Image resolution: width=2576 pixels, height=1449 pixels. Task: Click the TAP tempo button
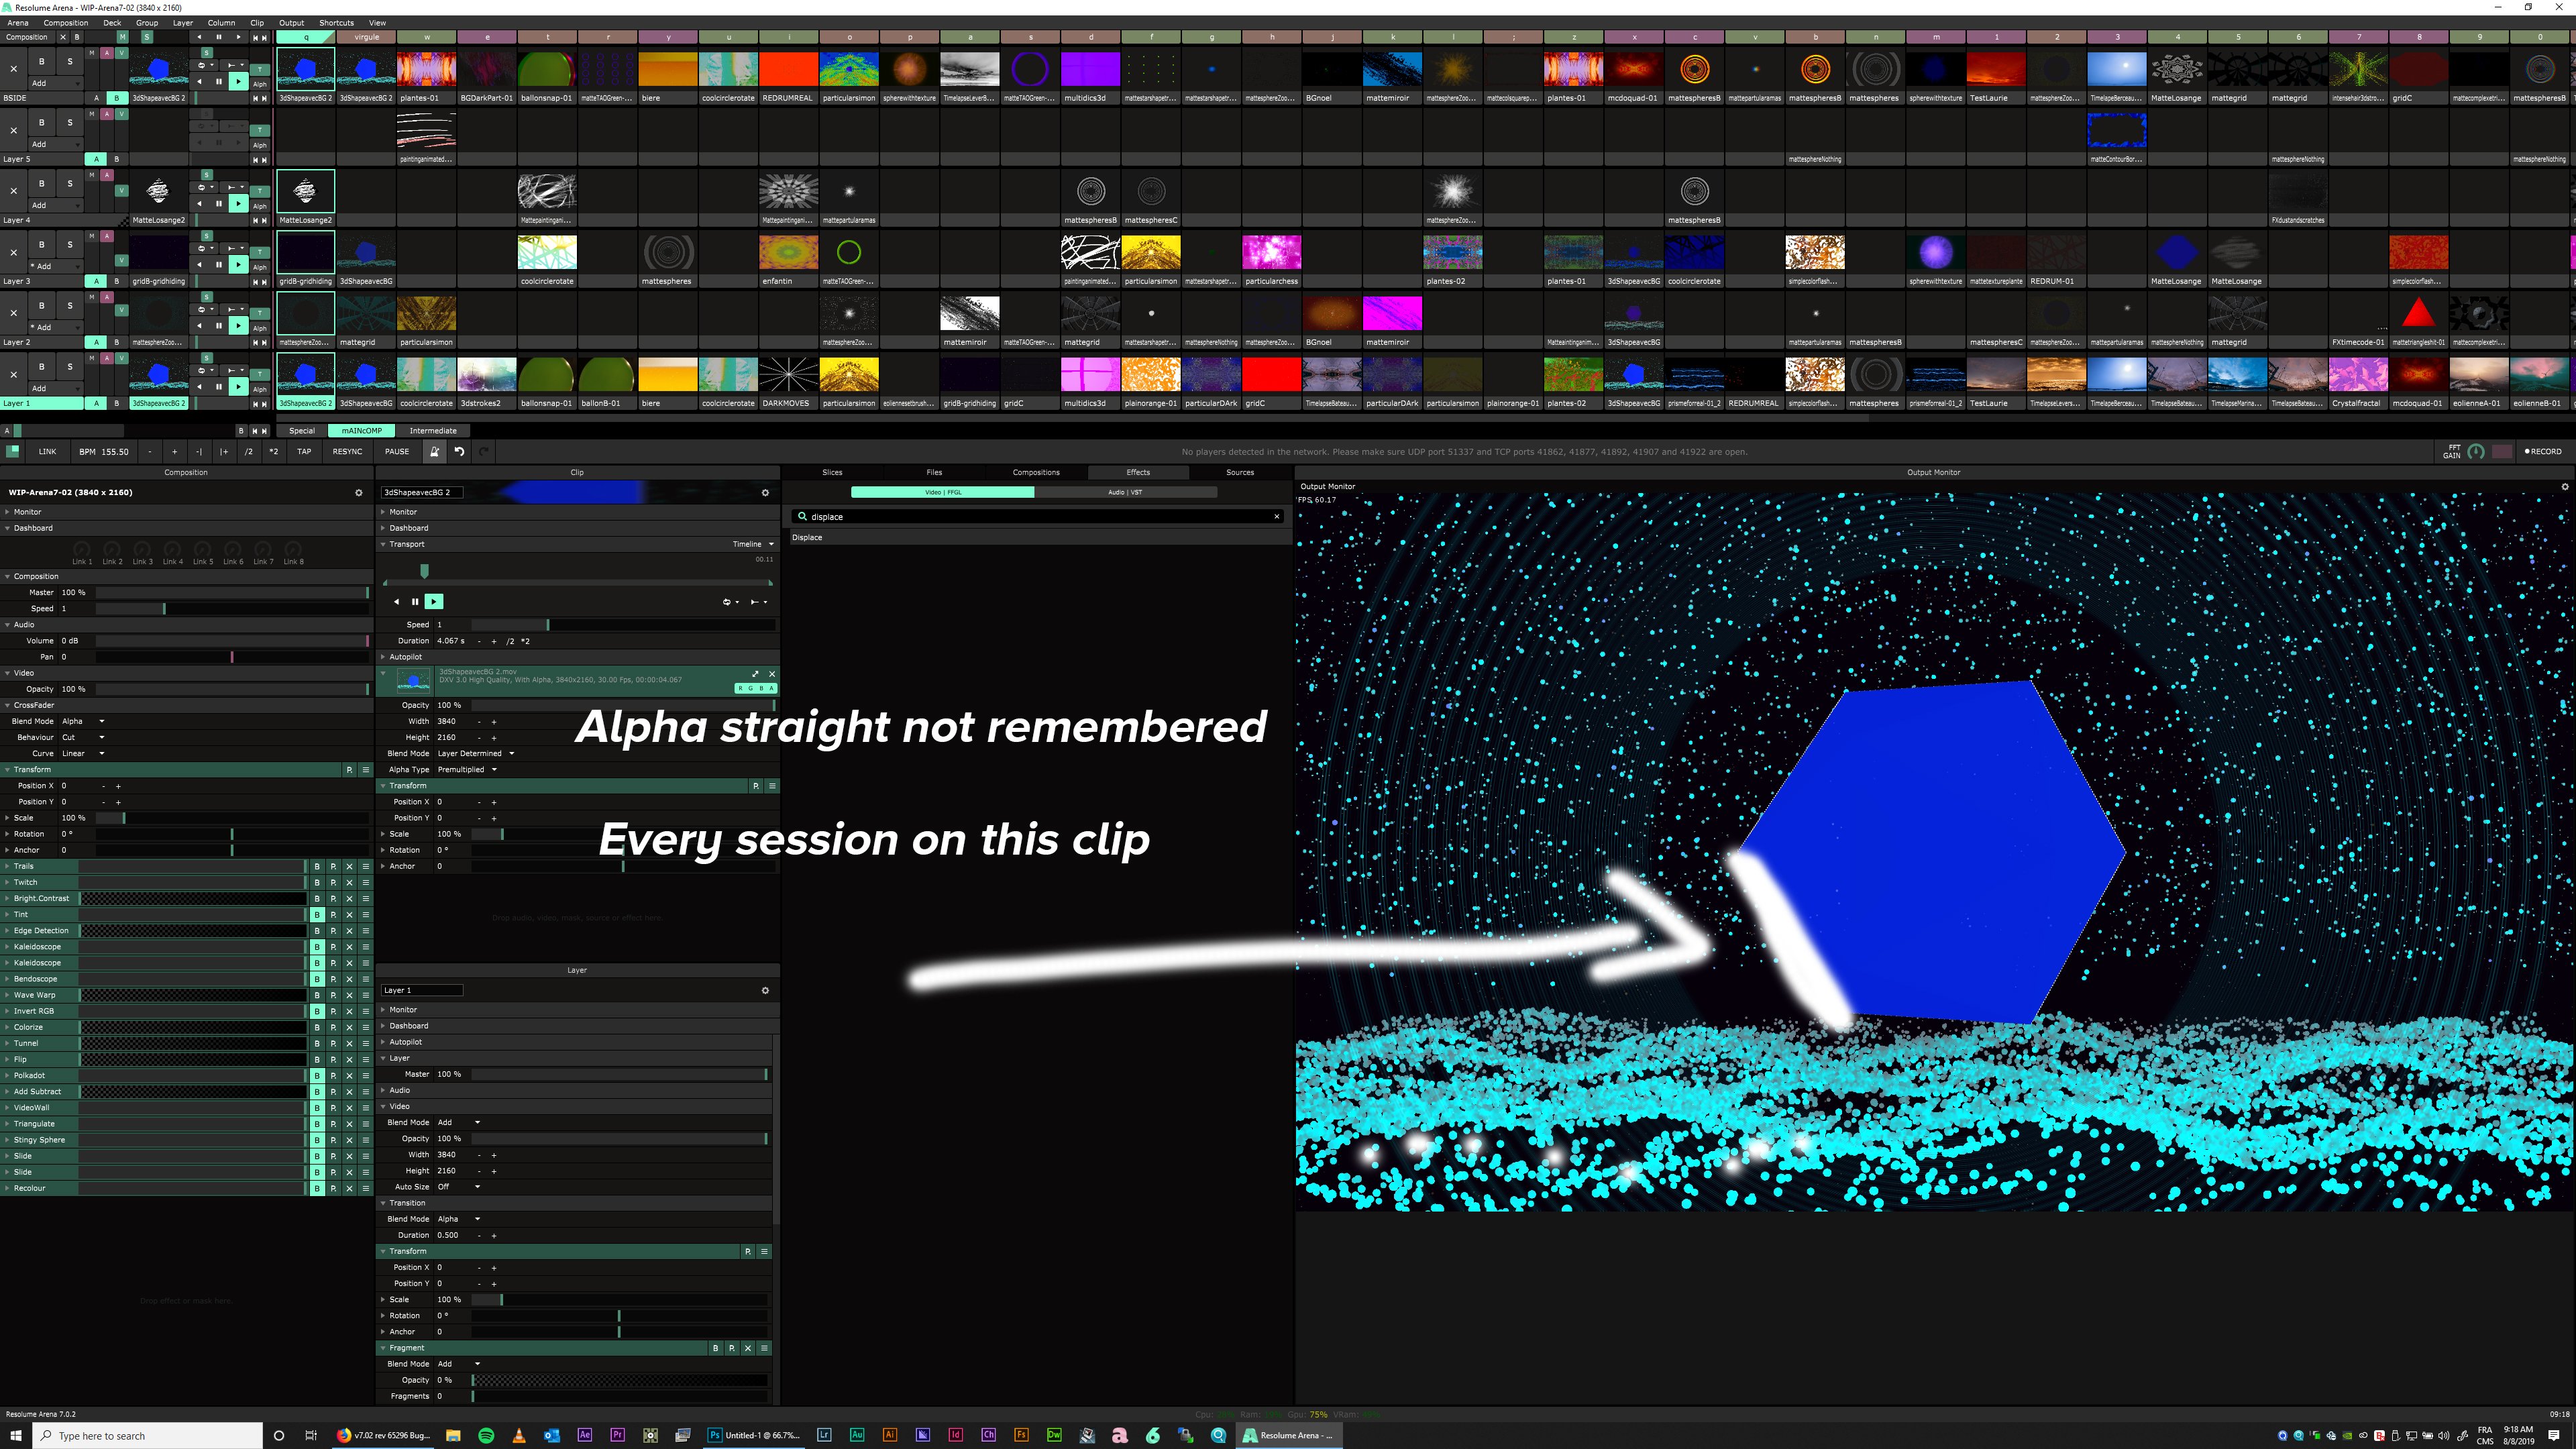click(304, 451)
